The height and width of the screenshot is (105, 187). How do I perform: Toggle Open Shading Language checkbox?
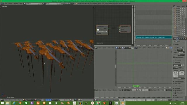(x=174, y=57)
